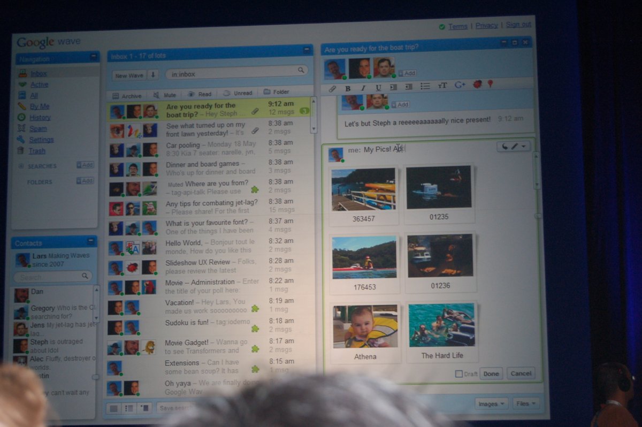Click Cancel in the blip editor

click(x=521, y=373)
